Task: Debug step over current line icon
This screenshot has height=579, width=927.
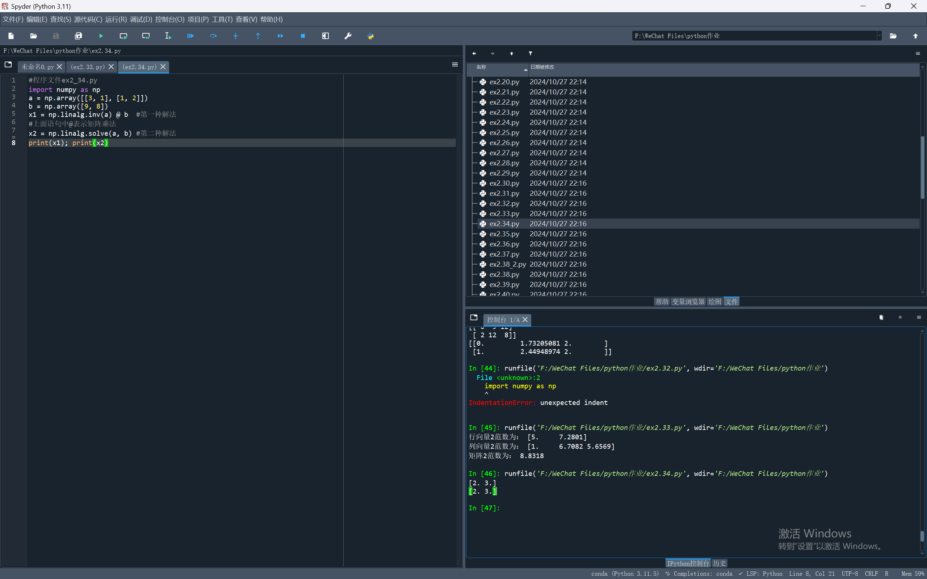Action: 213,36
